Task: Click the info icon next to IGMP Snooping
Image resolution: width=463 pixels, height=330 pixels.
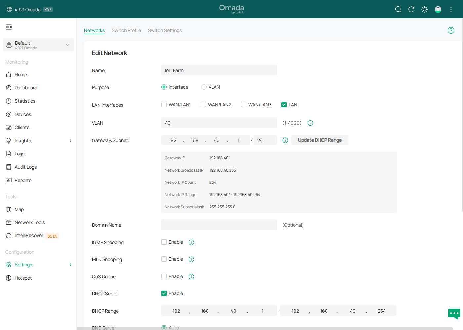Action: point(191,242)
